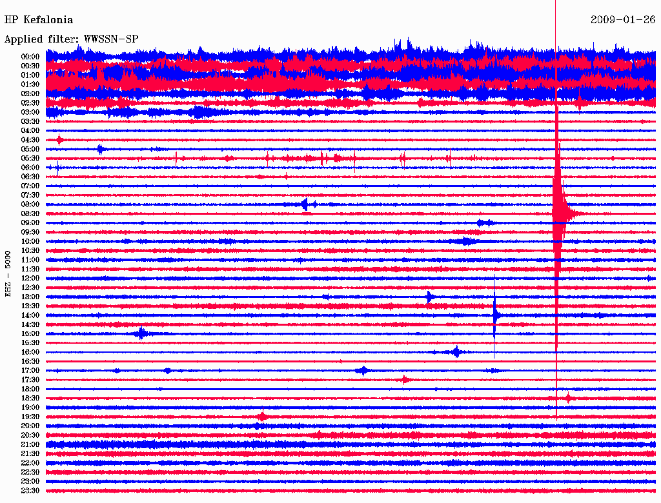This screenshot has height=503, width=661.
Task: Click the 07:30 time label
Action: click(30, 195)
